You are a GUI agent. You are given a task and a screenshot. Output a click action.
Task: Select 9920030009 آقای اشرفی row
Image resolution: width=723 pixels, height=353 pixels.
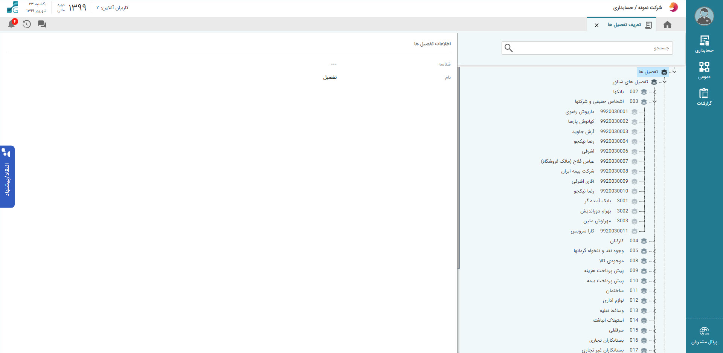click(x=605, y=181)
